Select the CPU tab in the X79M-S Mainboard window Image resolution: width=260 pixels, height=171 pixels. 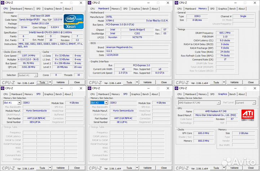click(x=92, y=9)
